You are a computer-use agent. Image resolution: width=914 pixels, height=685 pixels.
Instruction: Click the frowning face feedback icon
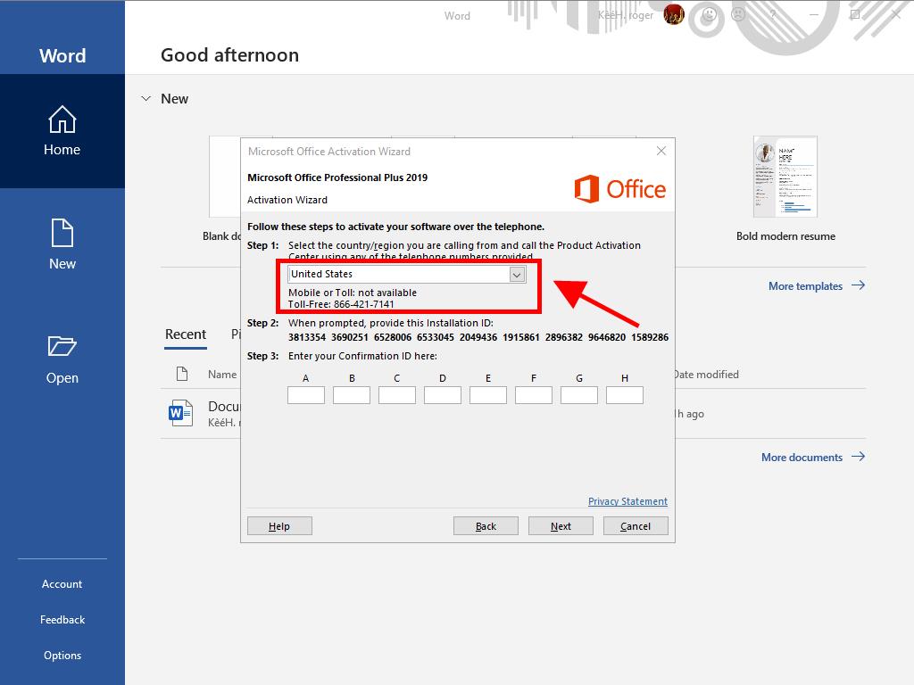(739, 15)
